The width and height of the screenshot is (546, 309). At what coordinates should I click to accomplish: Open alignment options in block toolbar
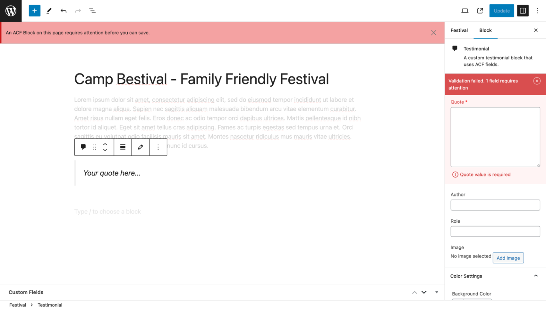(123, 147)
